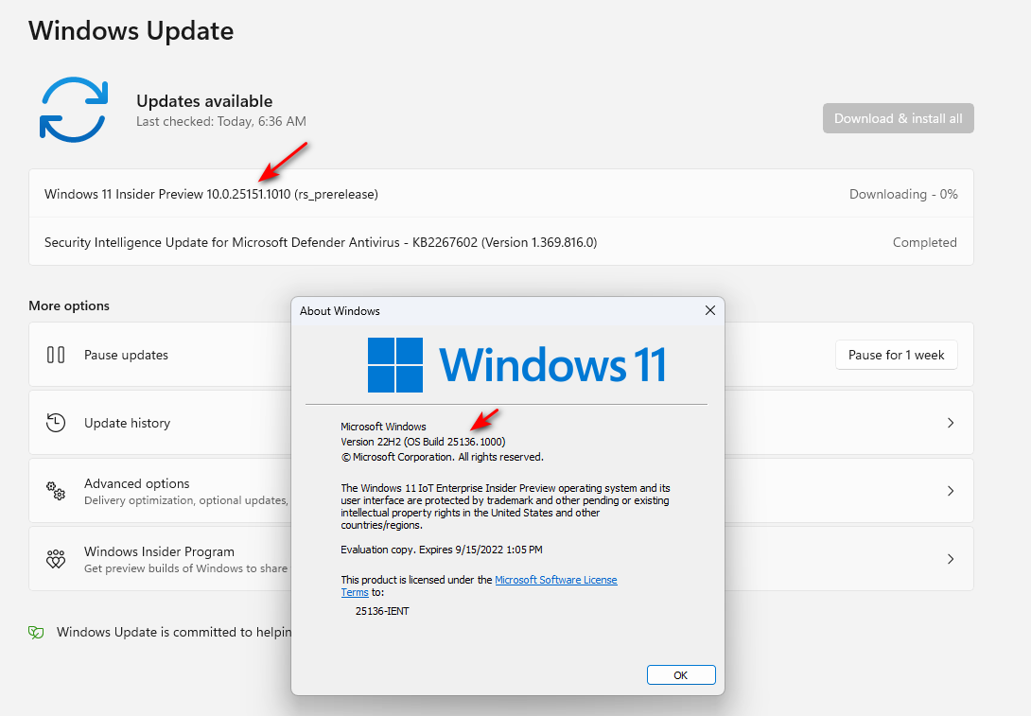The image size is (1031, 716).
Task: Click the 25136-IENT licensee text
Action: [382, 611]
